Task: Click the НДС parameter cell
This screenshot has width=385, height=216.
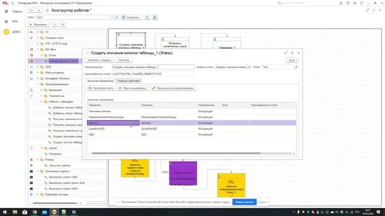Action: coord(113,134)
